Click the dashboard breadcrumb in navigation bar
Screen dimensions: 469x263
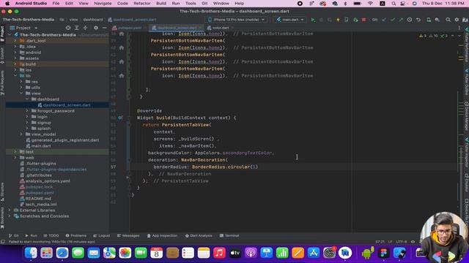(93, 20)
